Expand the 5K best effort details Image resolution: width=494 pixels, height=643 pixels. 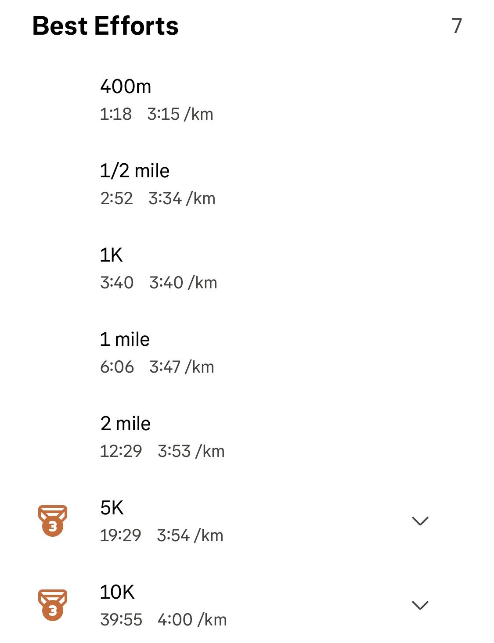420,521
